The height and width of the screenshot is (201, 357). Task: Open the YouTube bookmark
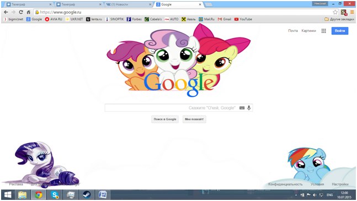tap(243, 19)
